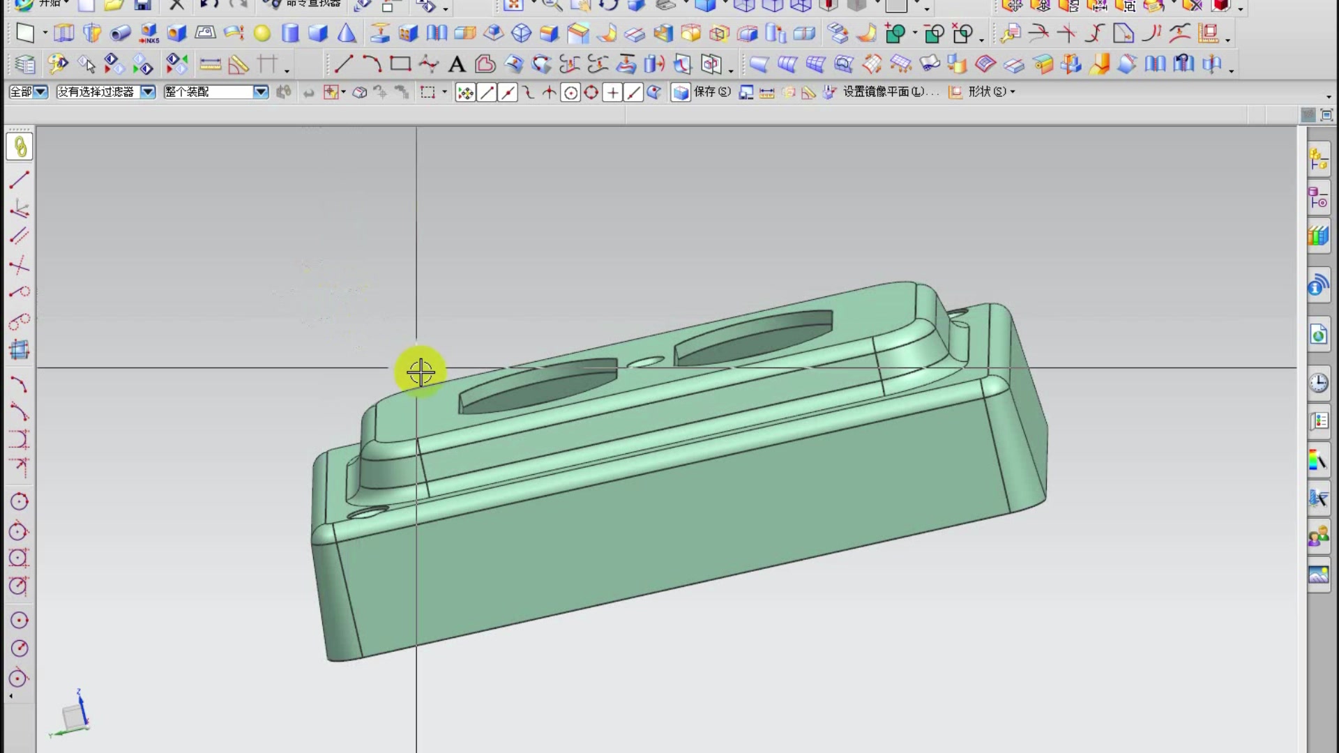The width and height of the screenshot is (1339, 753).
Task: Pick the line tool in curve toolbar
Action: coord(343,64)
